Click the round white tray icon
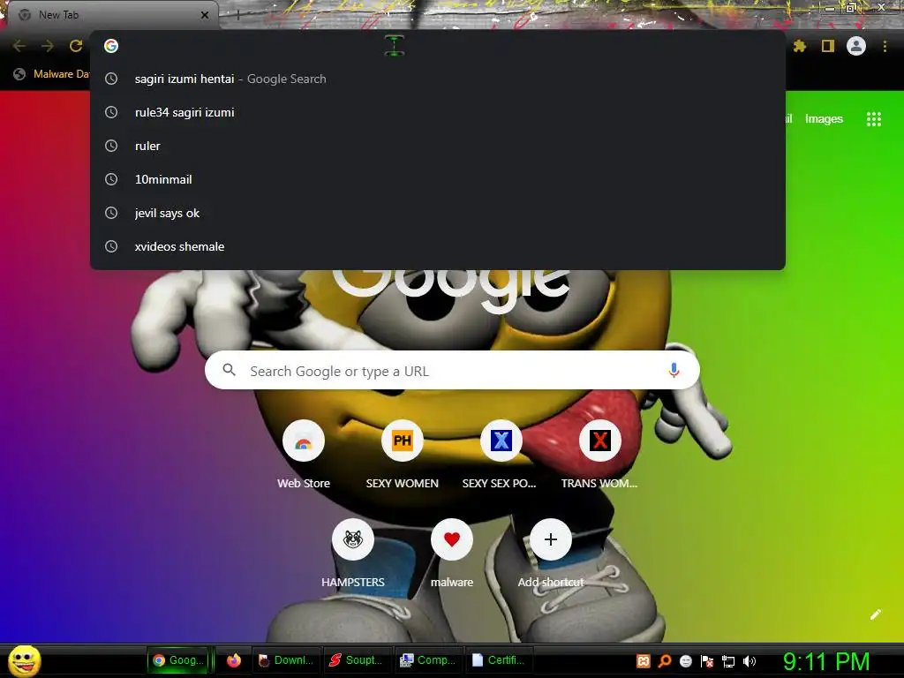Viewport: 904px width, 678px height. click(685, 661)
